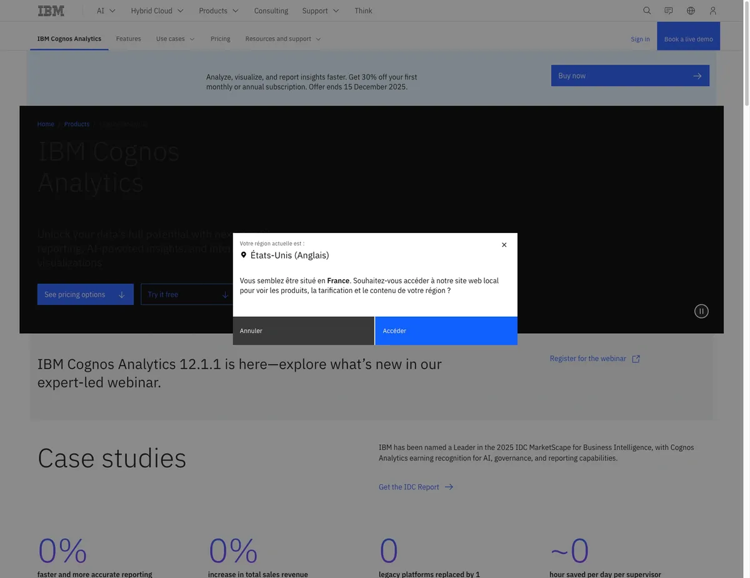Screen dimensions: 750x578
Task: Click the États-Unis (Anglais) region text
Action: 290,255
